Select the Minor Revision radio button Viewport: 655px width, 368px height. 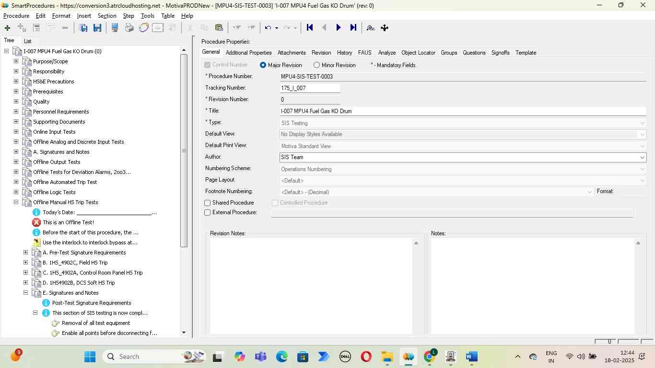pyautogui.click(x=316, y=65)
